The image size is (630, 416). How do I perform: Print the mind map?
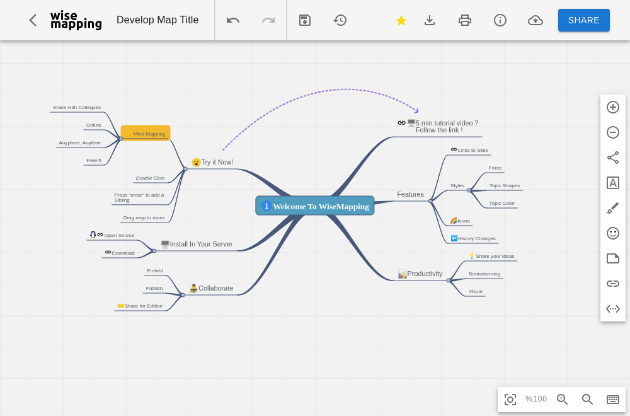pos(465,20)
